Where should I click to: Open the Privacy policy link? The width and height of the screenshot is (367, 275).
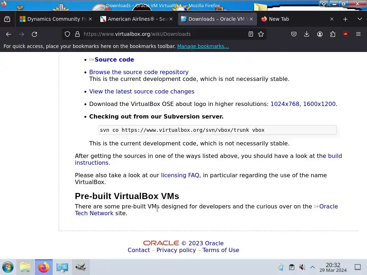[176, 250]
